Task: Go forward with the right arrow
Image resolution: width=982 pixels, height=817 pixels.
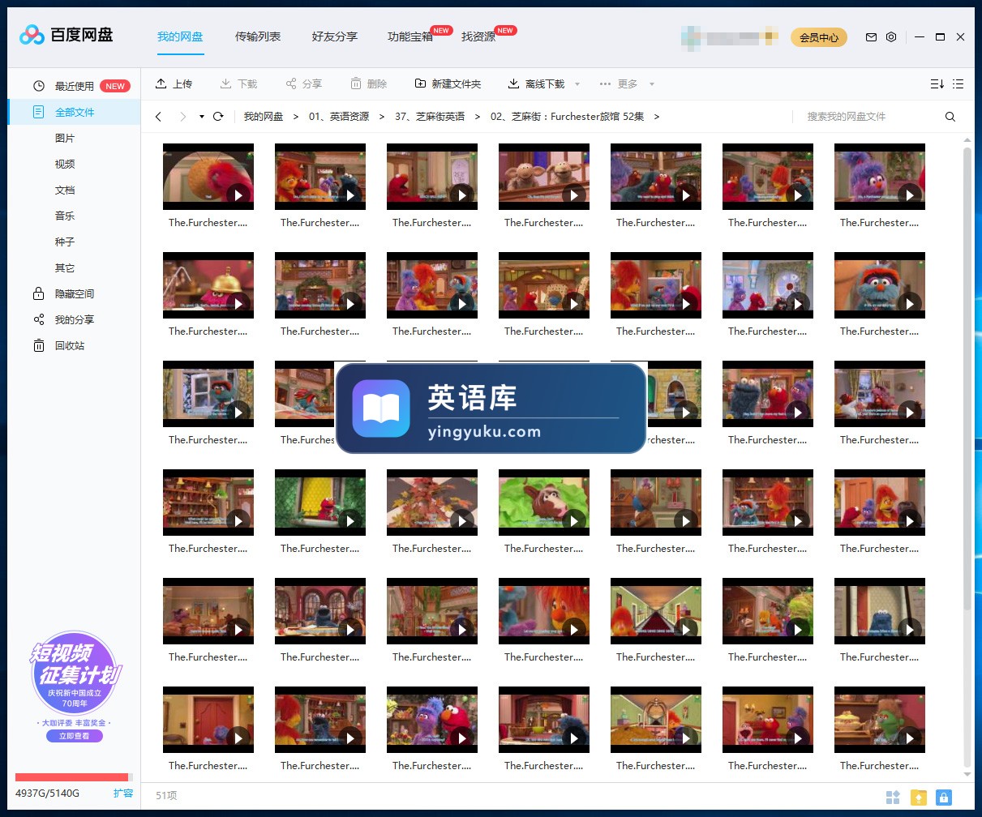Action: [182, 117]
